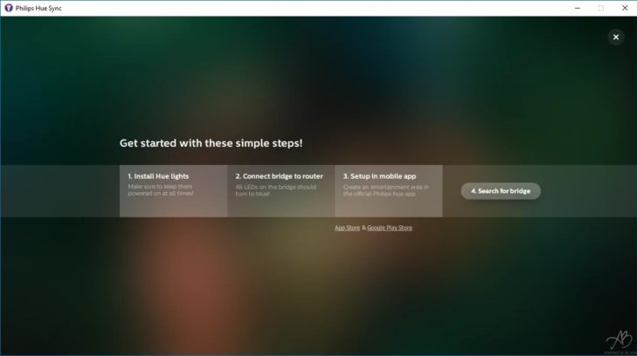Click the Philips Hue Sync title bar icon
637x356 pixels.
click(x=9, y=8)
